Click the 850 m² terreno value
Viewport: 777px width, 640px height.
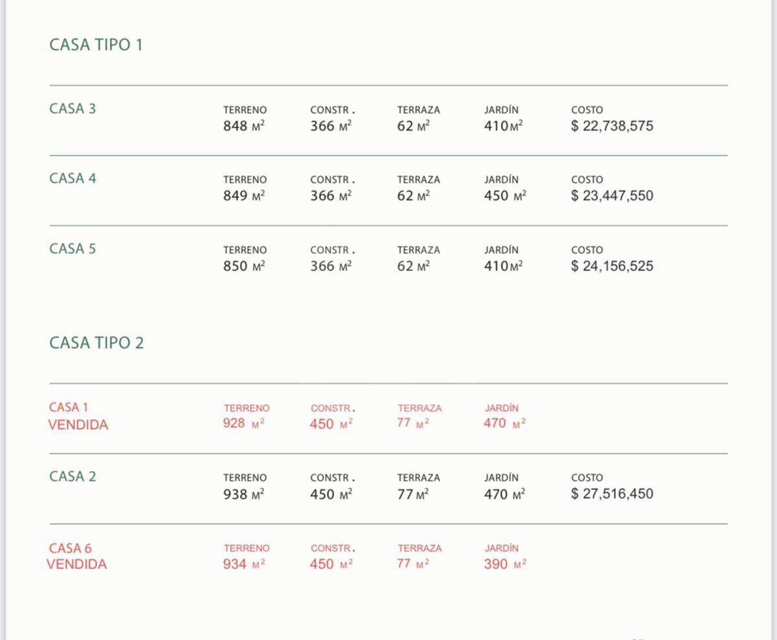coord(244,266)
